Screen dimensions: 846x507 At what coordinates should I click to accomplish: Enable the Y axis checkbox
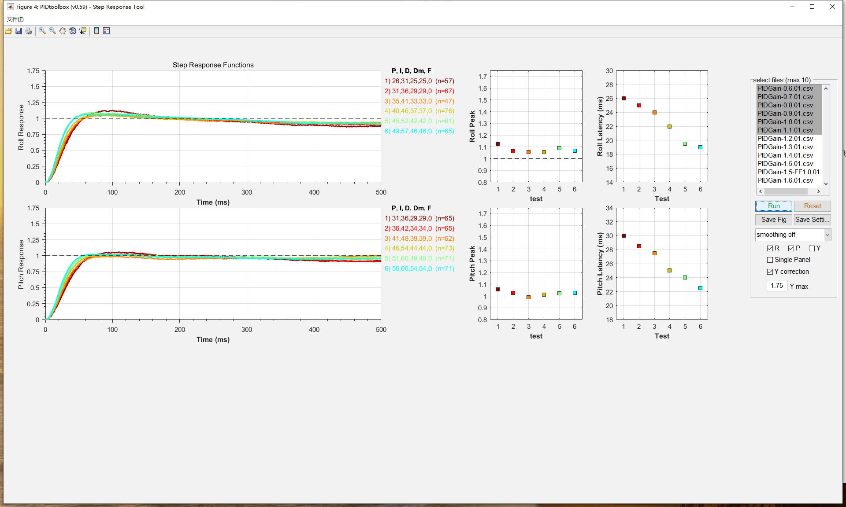click(812, 248)
